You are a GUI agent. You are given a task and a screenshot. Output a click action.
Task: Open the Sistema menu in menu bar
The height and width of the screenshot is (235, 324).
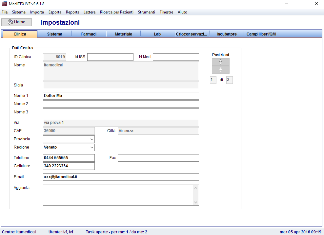[x=19, y=12]
